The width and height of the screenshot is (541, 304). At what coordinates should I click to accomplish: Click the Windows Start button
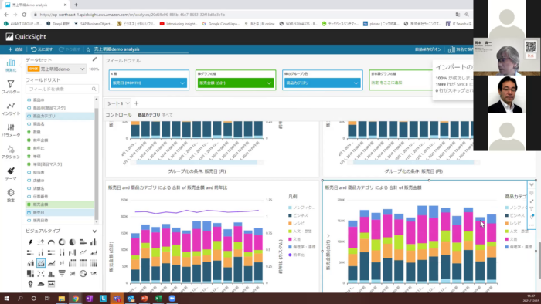coord(6,299)
